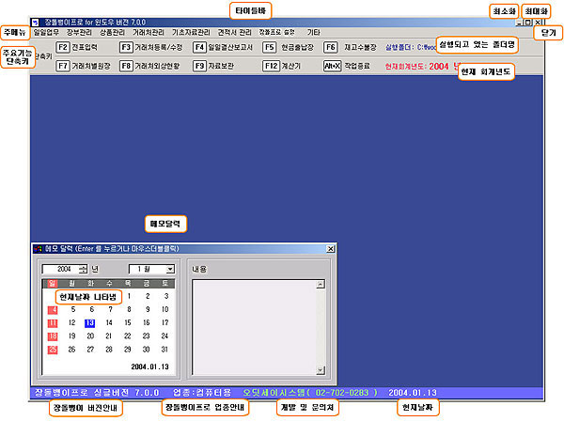The width and height of the screenshot is (564, 421).
Task: Click the app icon in the main title bar
Action: pos(35,23)
